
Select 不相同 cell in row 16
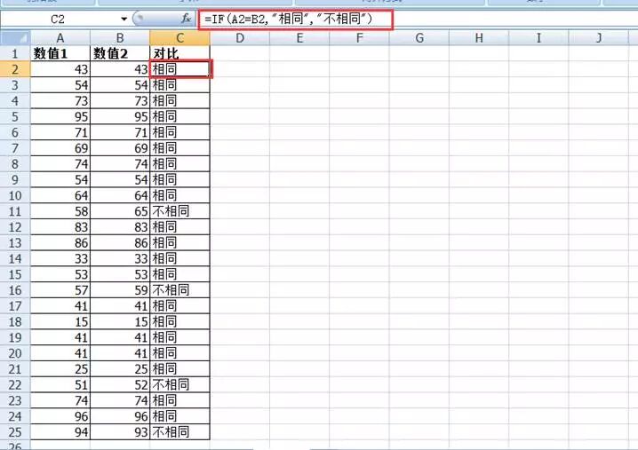[179, 290]
